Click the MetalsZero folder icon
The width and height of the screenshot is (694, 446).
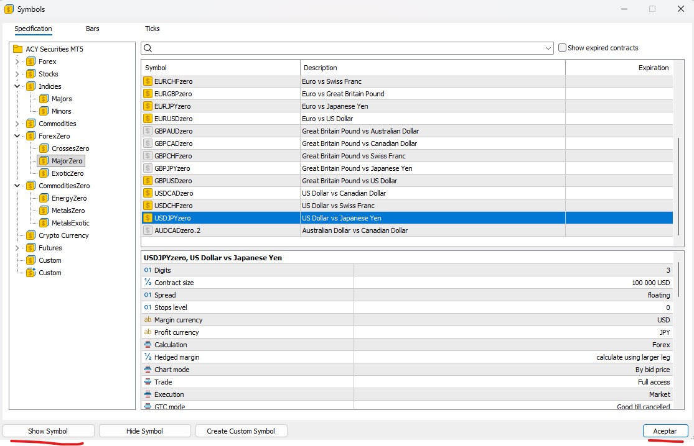coord(44,211)
